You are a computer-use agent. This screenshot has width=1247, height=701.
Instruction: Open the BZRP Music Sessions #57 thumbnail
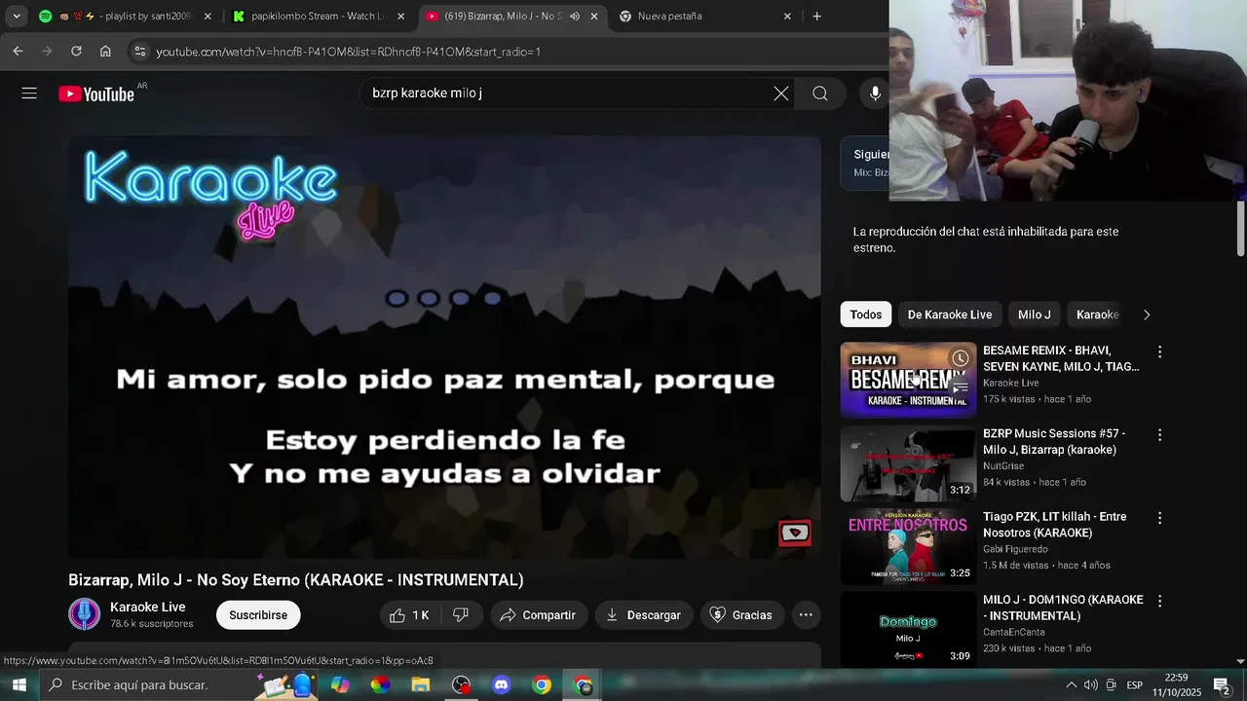pos(908,462)
